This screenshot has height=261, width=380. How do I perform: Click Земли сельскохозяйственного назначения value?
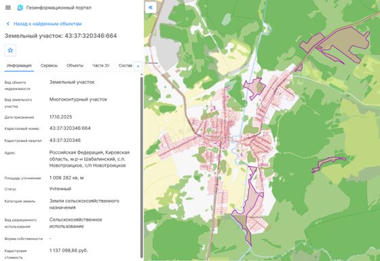(84, 204)
